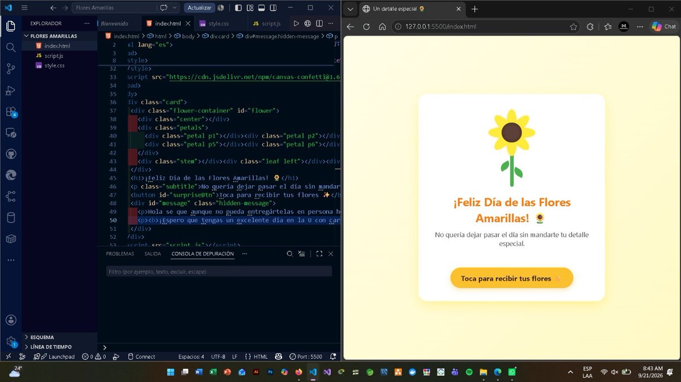Open remote window icon in status bar
The image size is (681, 382).
click(8, 356)
